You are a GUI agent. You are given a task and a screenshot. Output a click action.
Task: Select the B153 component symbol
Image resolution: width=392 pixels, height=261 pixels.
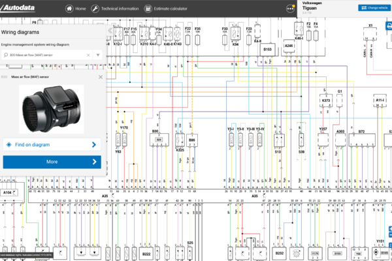pyautogui.click(x=267, y=49)
